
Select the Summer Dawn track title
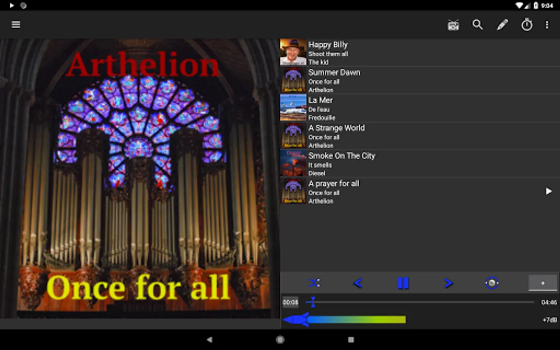click(334, 72)
